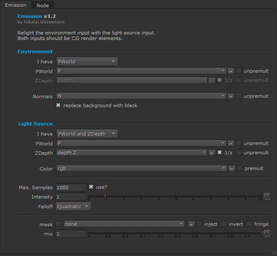Click equals button beside Environment PWorld channel
The image size is (277, 256).
pyautogui.click(x=231, y=71)
